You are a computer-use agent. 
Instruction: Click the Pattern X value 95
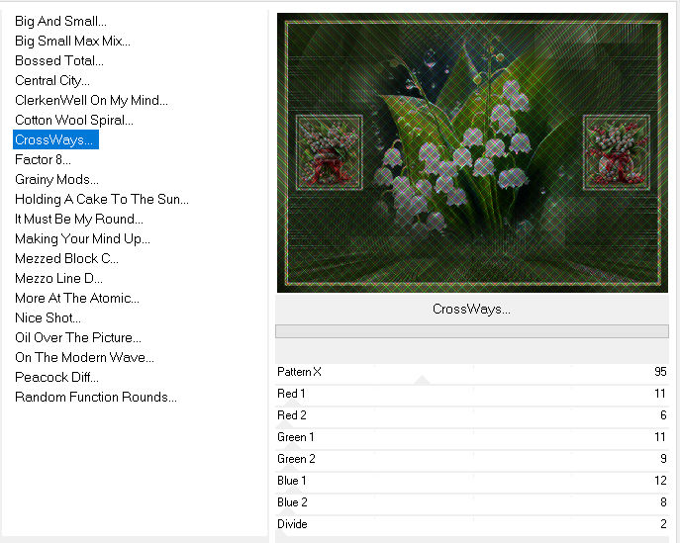(x=660, y=372)
